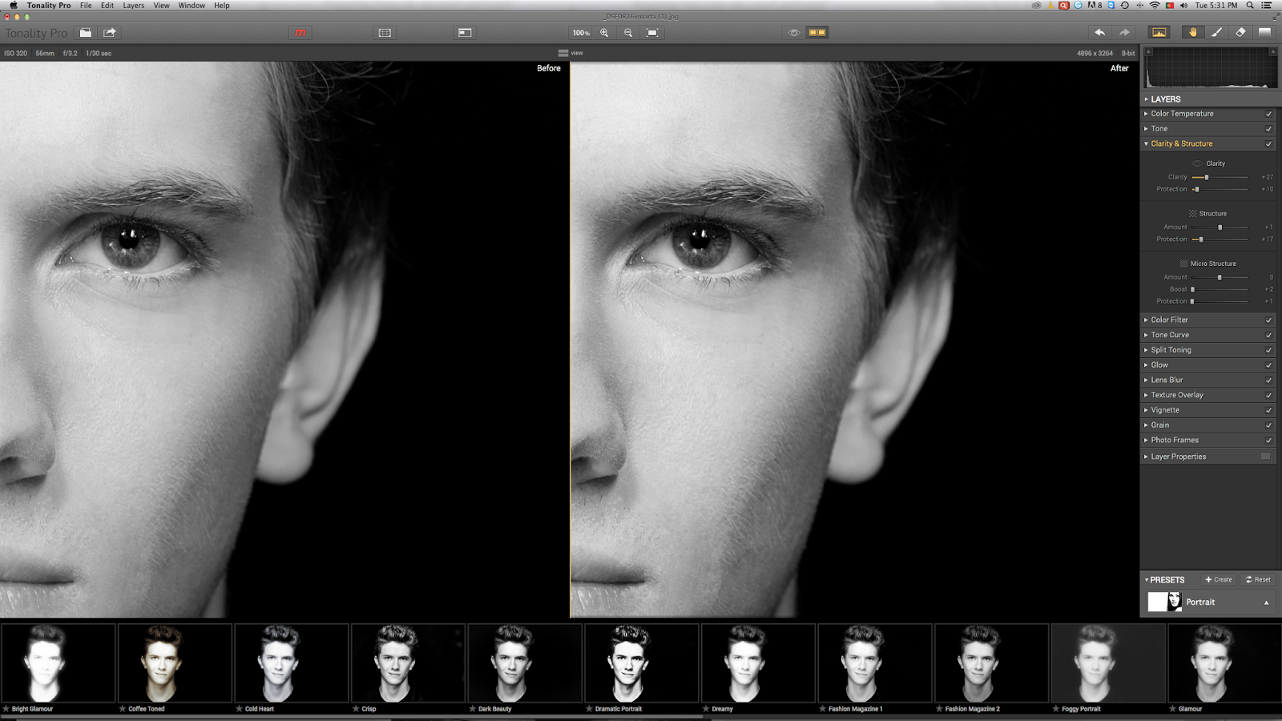Select the brush tool in toolbar
Screen dimensions: 1282x721
(x=1216, y=33)
